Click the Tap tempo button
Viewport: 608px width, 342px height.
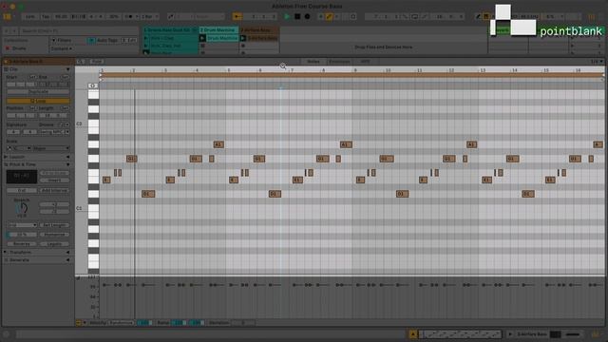(46, 17)
